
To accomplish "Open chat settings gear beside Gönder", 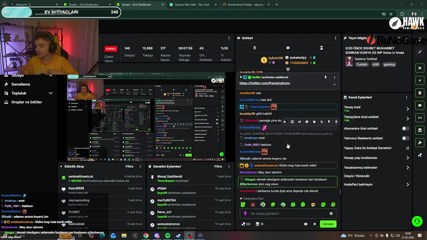I will 314,224.
